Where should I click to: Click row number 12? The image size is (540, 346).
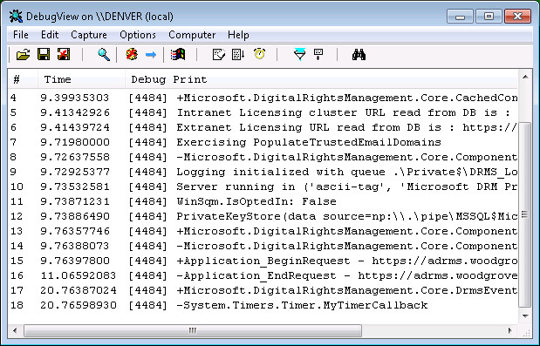tap(17, 216)
